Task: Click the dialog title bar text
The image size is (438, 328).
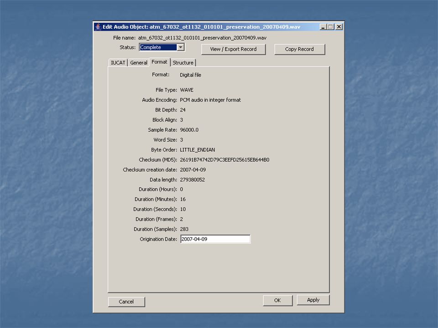Action: (201, 27)
